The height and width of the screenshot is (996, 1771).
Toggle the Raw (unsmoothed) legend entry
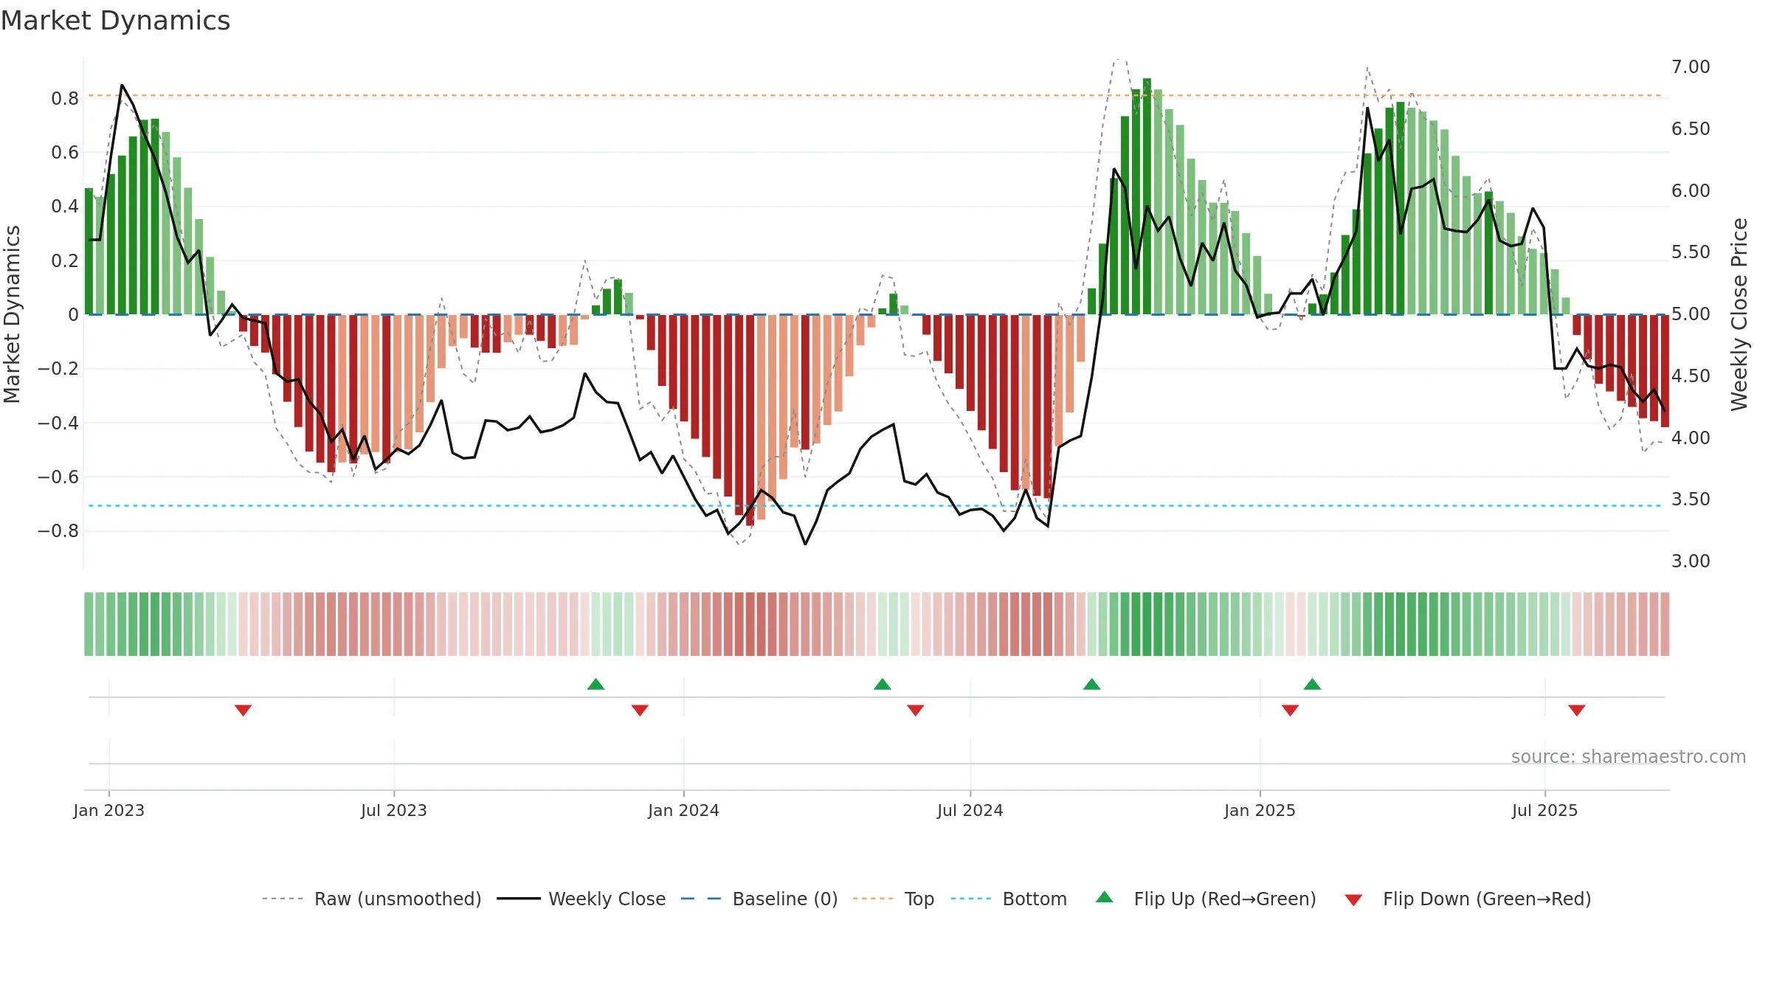pyautogui.click(x=371, y=899)
